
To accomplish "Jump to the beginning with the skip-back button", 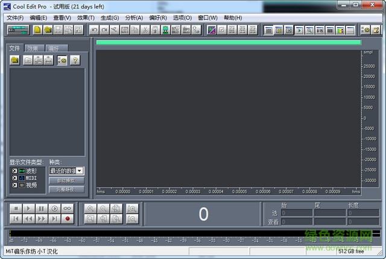I will tap(16, 219).
